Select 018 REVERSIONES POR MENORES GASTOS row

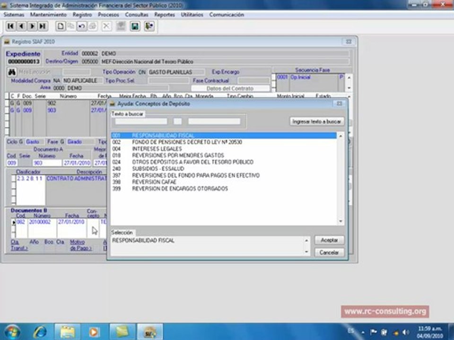pyautogui.click(x=224, y=155)
